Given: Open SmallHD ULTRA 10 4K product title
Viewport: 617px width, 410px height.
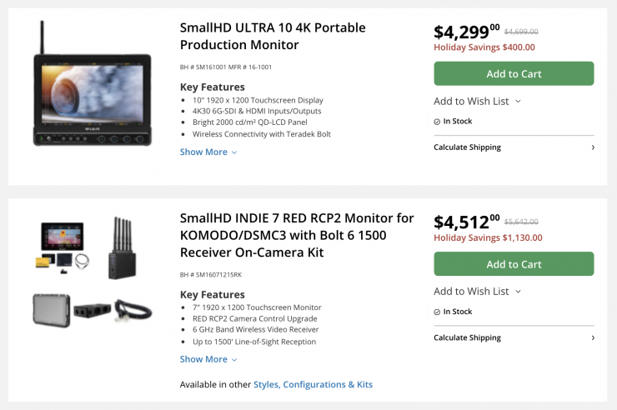Looking at the screenshot, I should click(x=273, y=36).
